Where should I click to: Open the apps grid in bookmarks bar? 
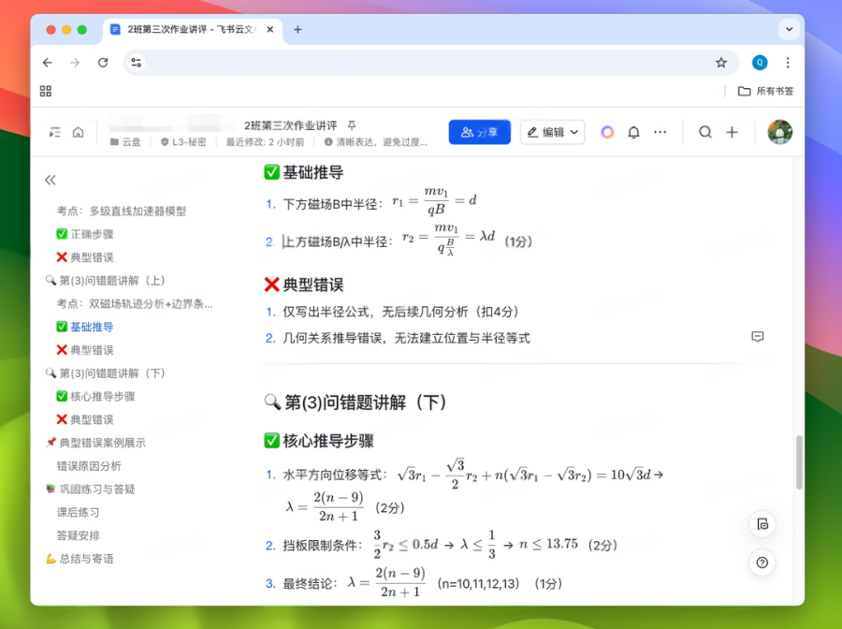46,92
